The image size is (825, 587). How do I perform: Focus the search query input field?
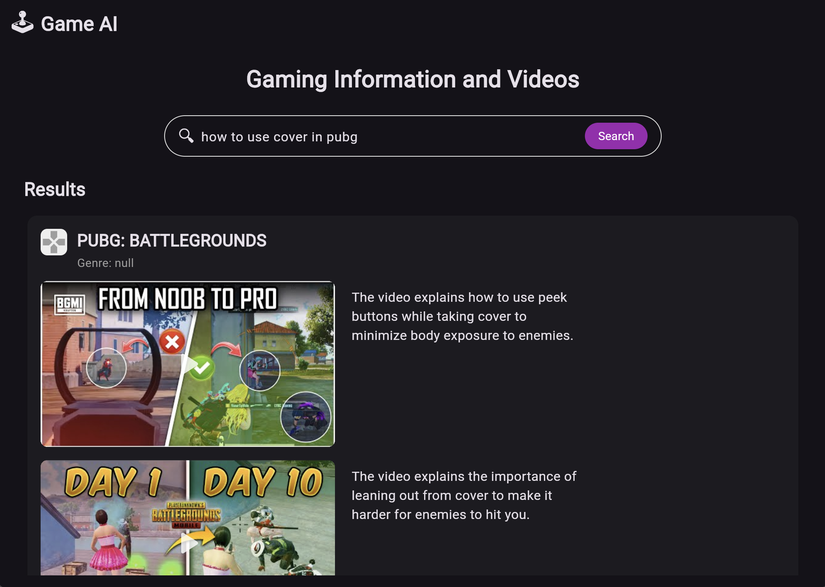coord(386,137)
